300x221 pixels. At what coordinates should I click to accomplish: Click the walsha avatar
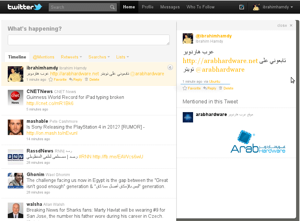[x=16, y=210]
